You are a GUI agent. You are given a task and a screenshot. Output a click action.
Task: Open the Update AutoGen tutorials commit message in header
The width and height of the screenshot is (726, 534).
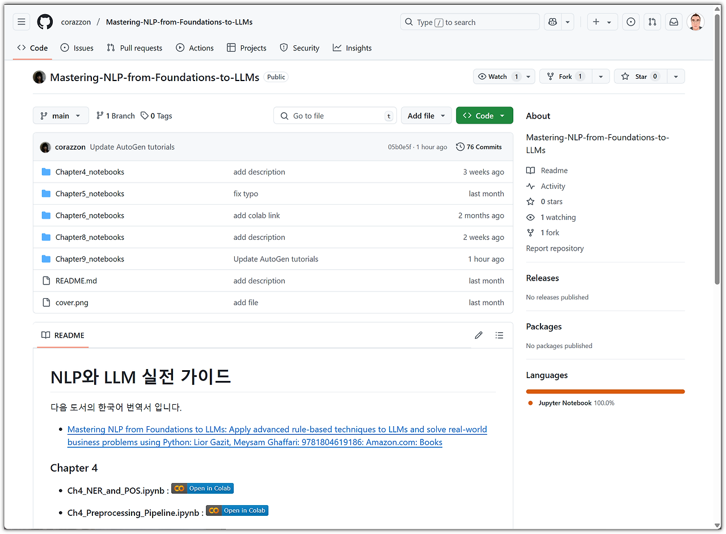(x=132, y=147)
